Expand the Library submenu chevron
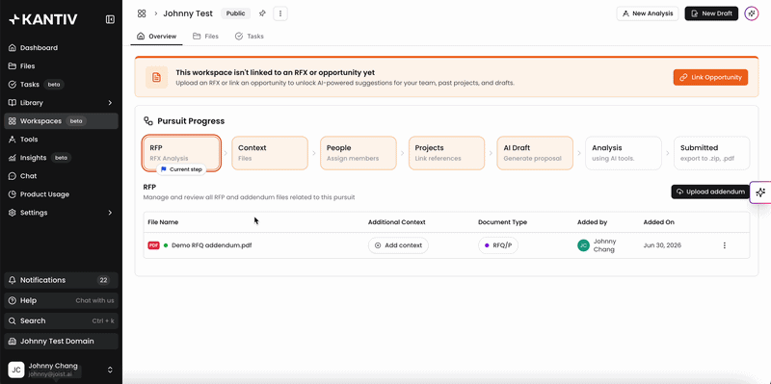 pyautogui.click(x=110, y=103)
